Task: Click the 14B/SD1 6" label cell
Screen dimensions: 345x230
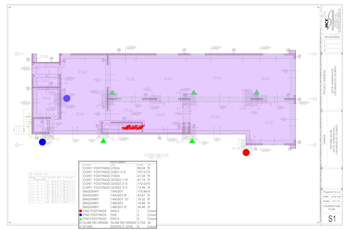Action: [x=119, y=207]
